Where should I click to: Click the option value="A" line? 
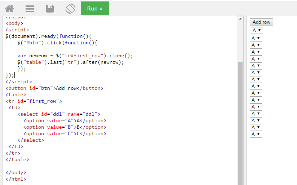[x=65, y=121]
